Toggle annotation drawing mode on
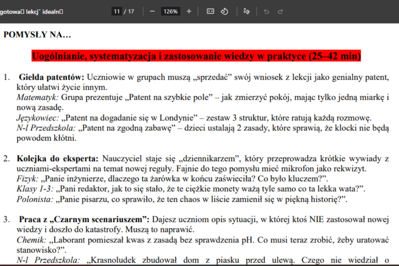Image resolution: width=399 pixels, height=266 pixels. coord(246,11)
